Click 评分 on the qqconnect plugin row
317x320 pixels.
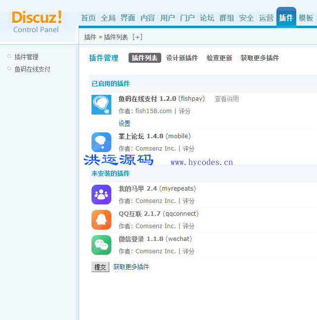(x=188, y=226)
